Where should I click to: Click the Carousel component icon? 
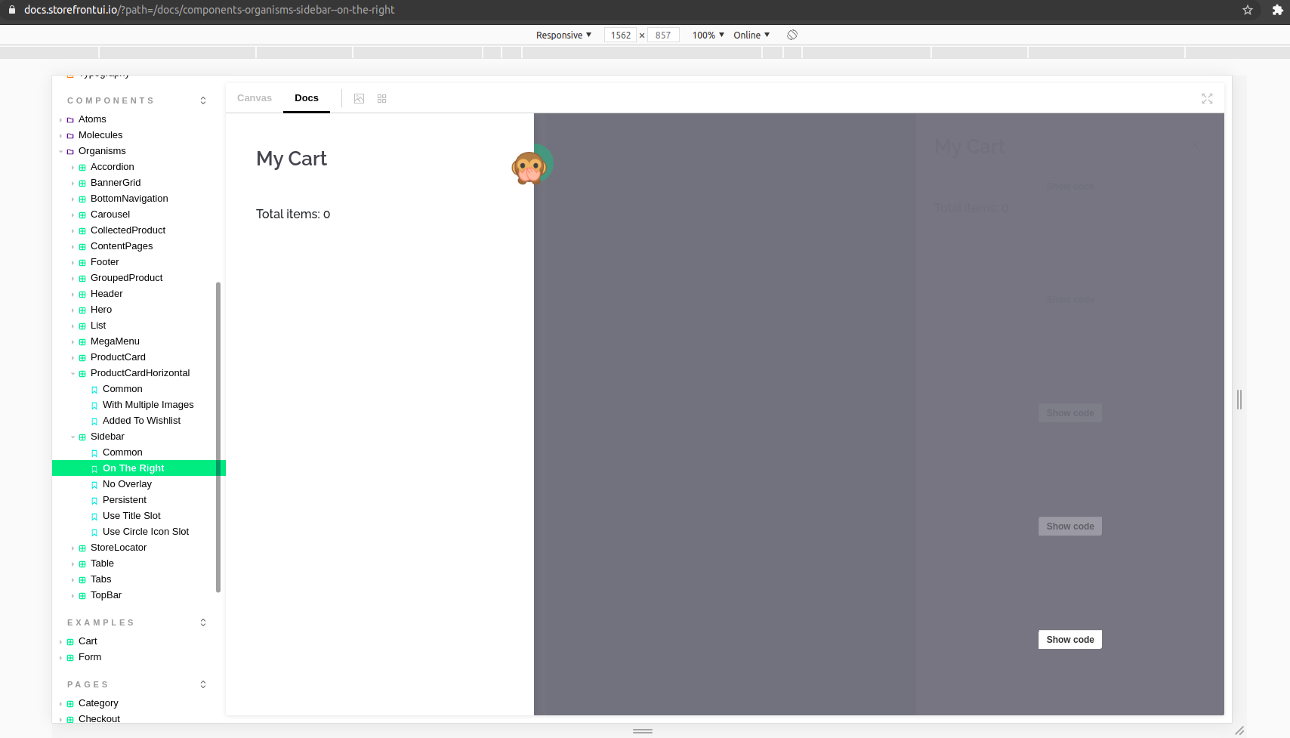(x=82, y=215)
